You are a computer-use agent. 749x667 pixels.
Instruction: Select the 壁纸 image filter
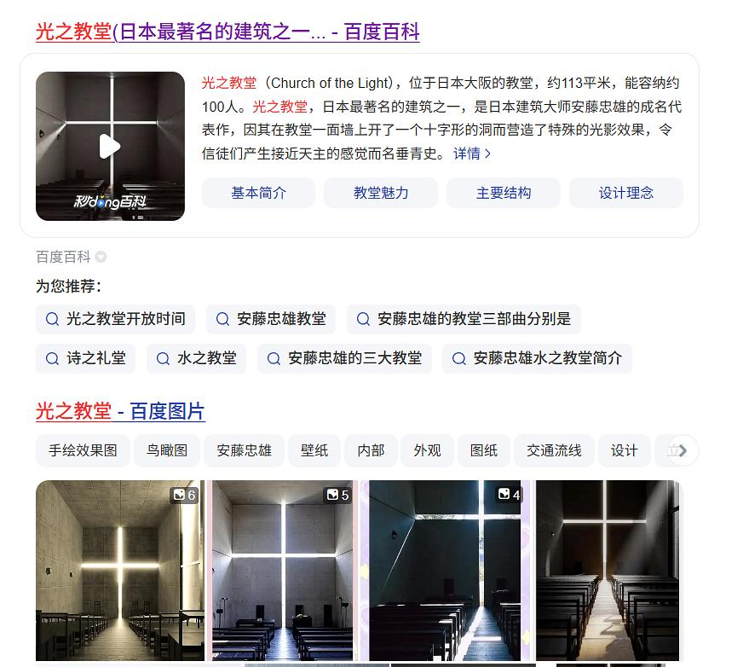pos(314,450)
